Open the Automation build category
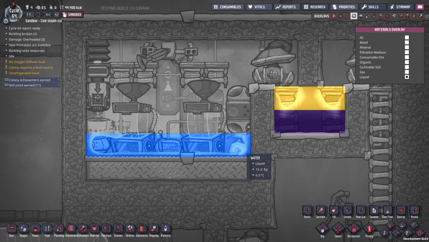This screenshot has width=429, height=242. (142, 229)
